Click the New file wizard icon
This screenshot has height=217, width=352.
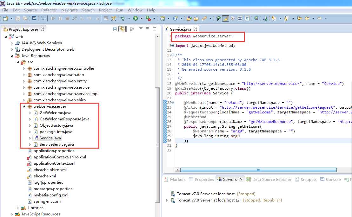point(5,18)
